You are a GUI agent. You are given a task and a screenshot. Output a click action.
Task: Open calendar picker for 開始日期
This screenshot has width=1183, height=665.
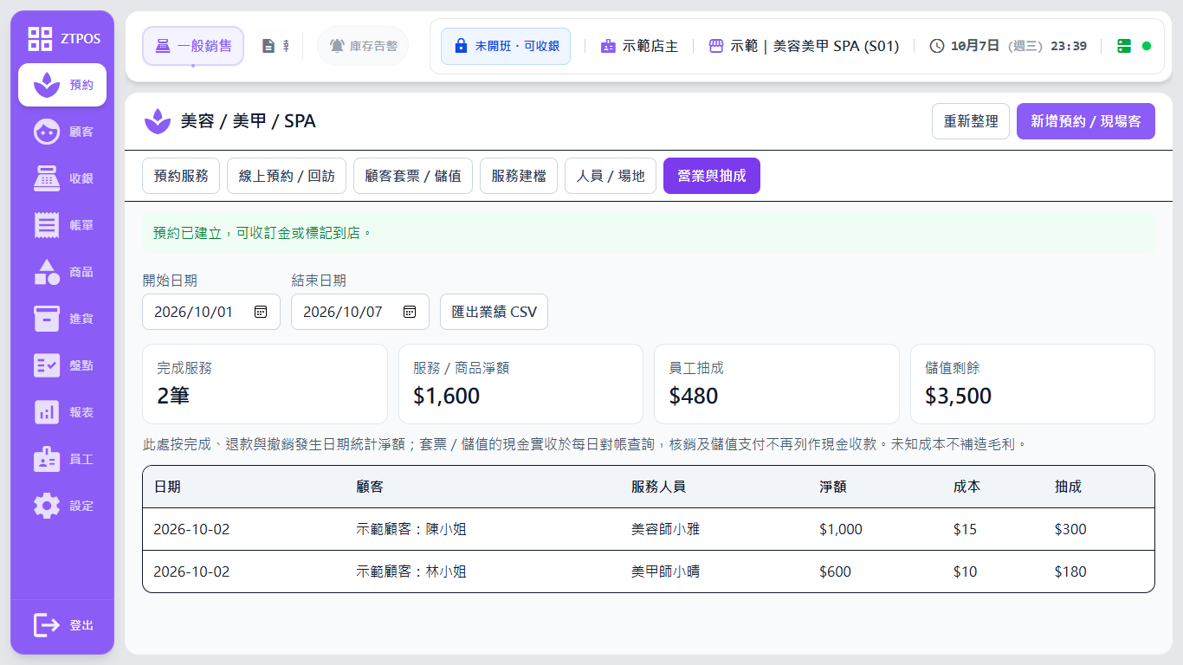261,312
